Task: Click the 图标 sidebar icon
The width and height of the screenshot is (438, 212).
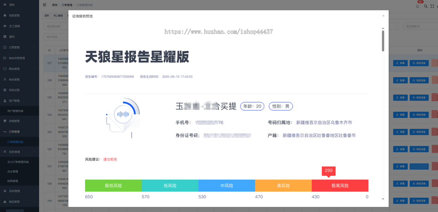Action: [x=5, y=37]
